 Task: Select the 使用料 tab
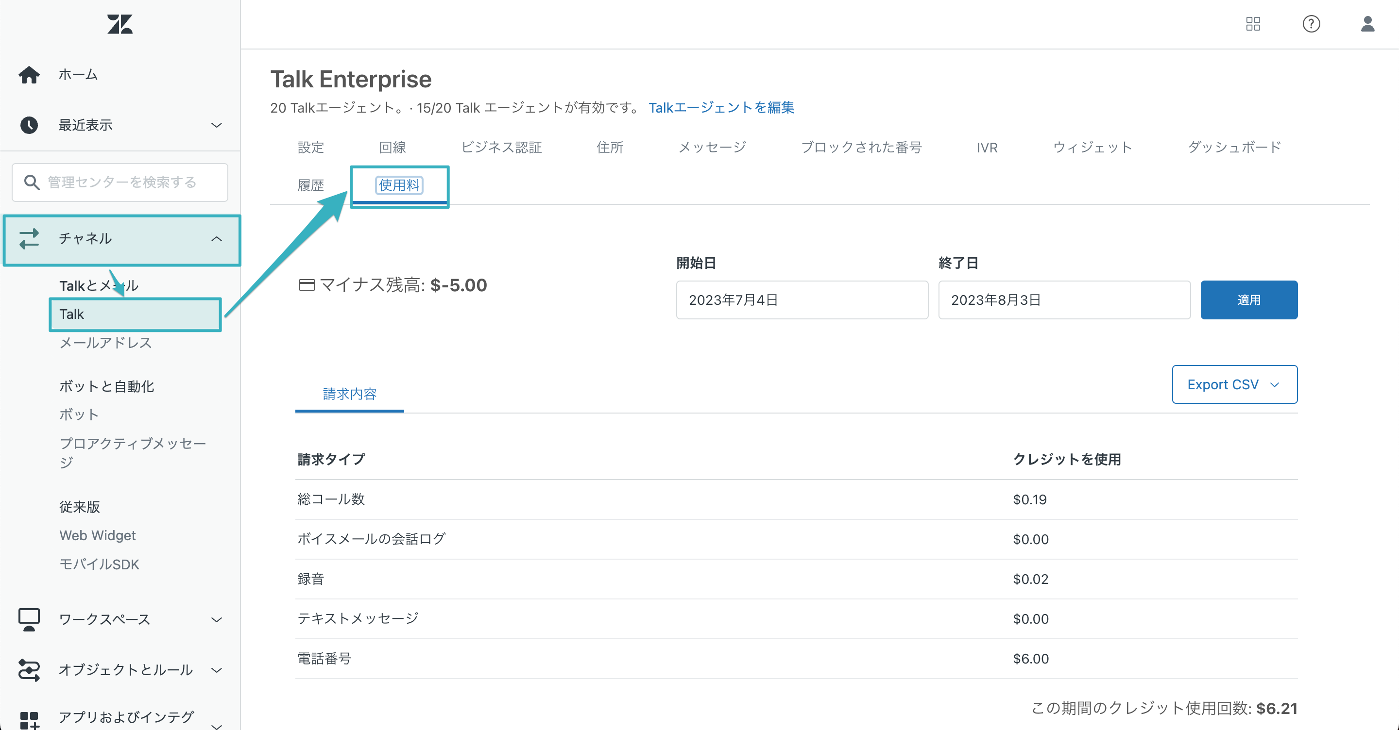coord(399,185)
